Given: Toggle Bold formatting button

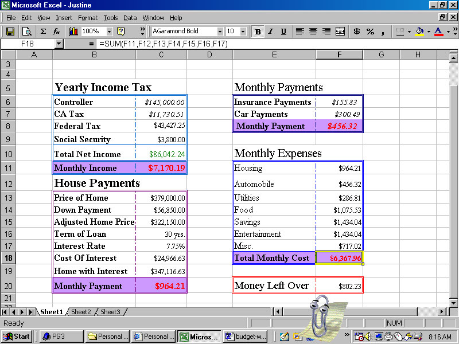Looking at the screenshot, I should click(258, 32).
